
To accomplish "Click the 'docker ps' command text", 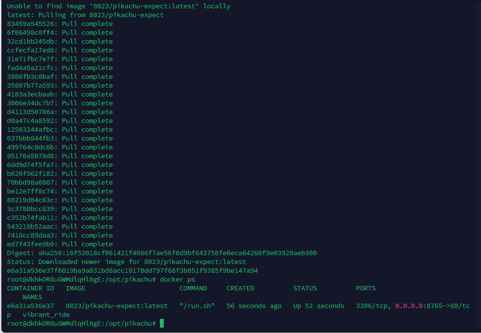I will (x=177, y=279).
